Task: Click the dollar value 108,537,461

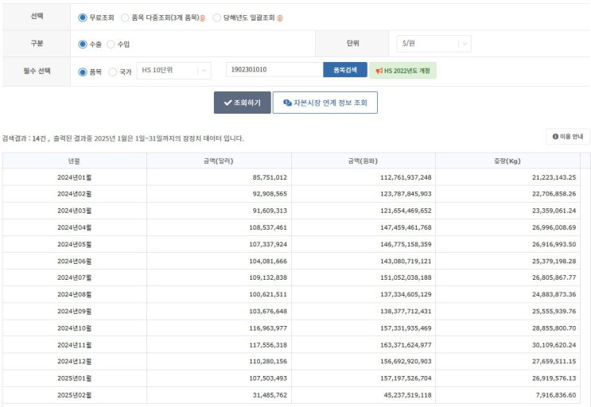Action: click(268, 227)
